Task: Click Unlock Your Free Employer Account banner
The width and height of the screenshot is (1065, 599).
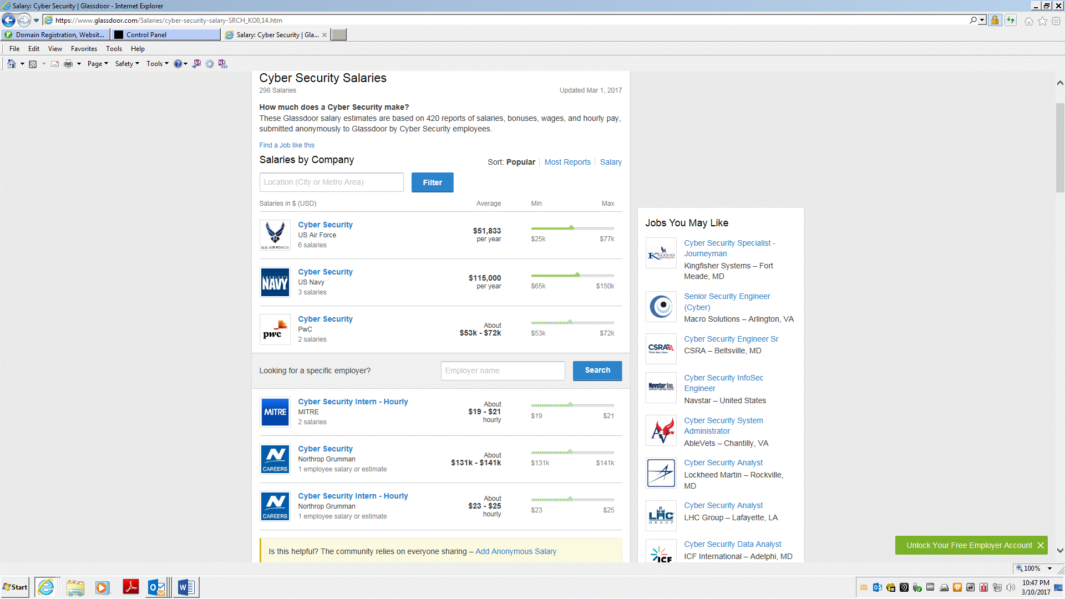Action: [969, 545]
